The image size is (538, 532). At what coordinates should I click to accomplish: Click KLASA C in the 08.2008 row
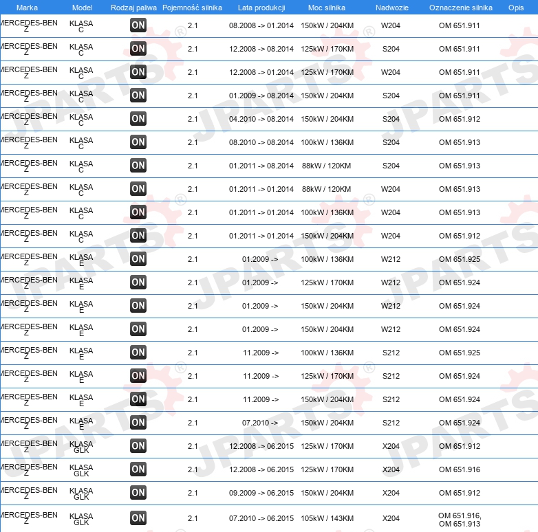coord(81,26)
